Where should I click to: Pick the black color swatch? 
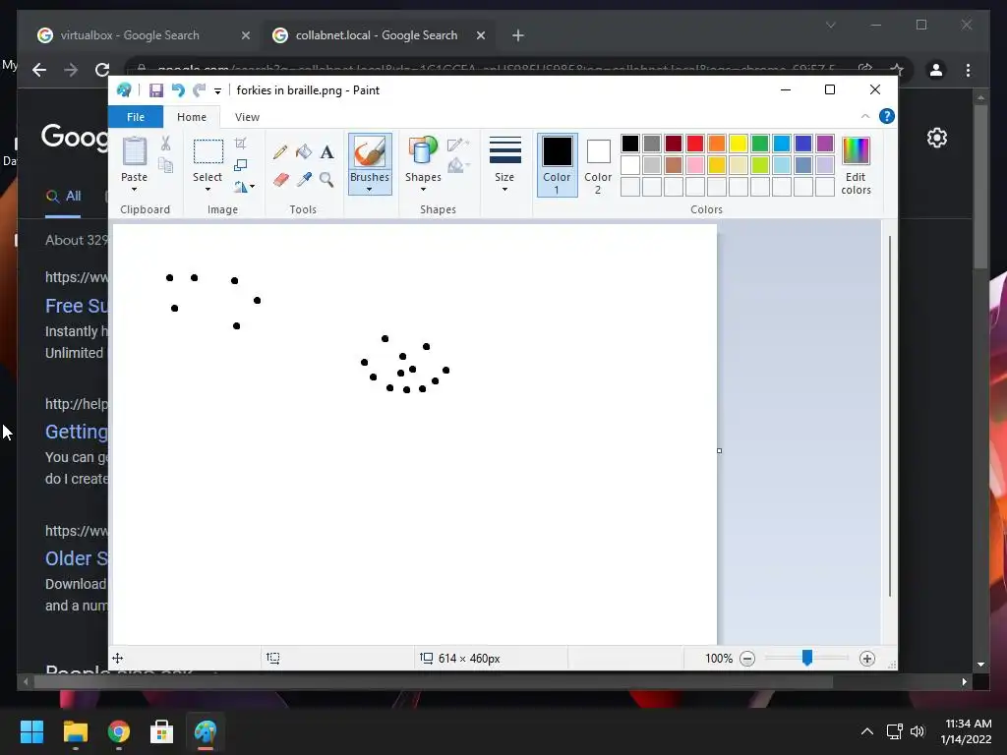(630, 144)
